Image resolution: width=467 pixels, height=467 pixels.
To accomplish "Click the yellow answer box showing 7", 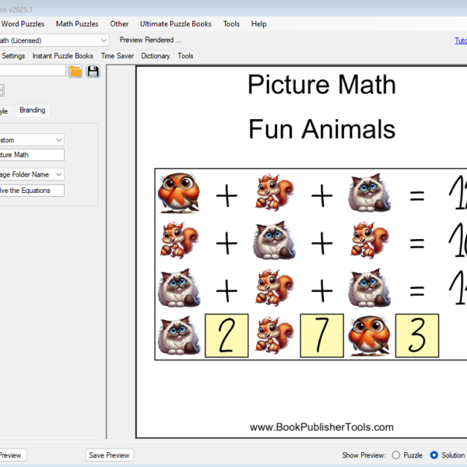I will coord(321,335).
